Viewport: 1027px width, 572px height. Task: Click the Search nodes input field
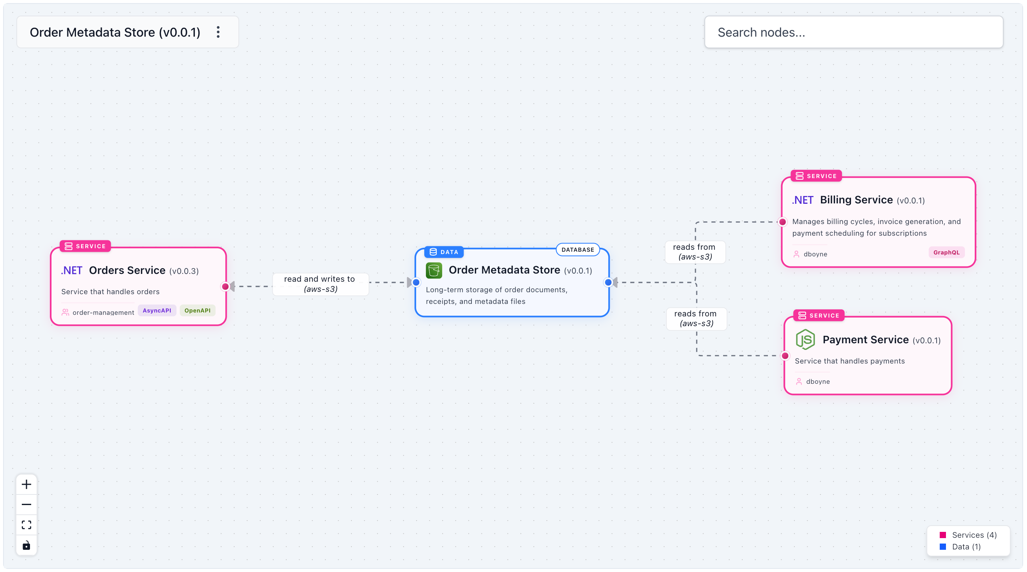click(854, 32)
